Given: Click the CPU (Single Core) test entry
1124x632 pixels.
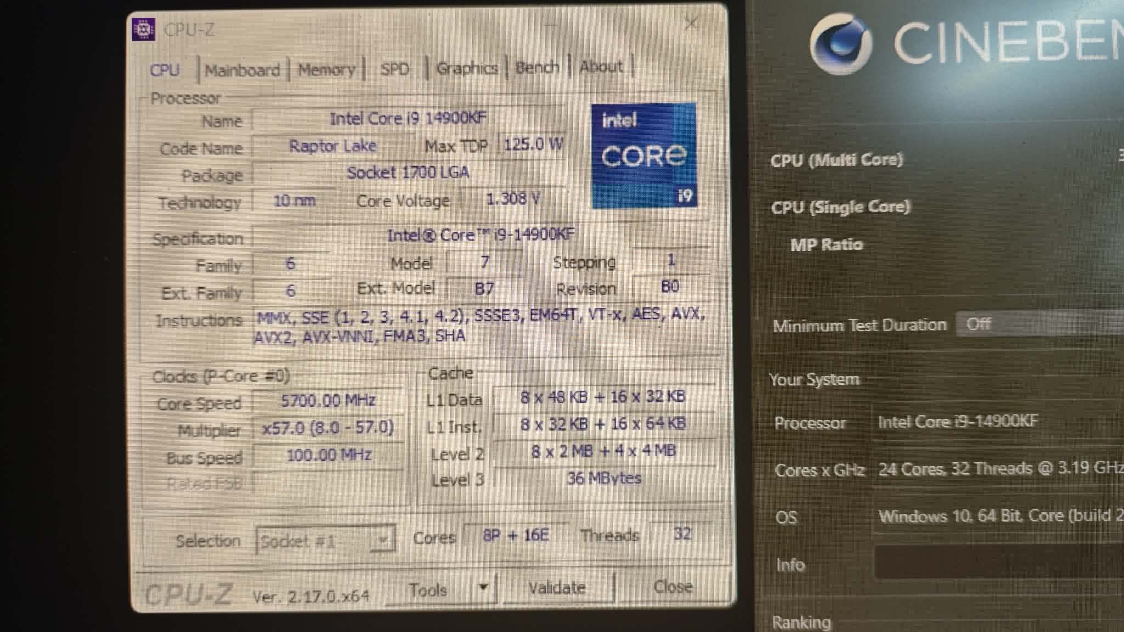Looking at the screenshot, I should pos(840,207).
